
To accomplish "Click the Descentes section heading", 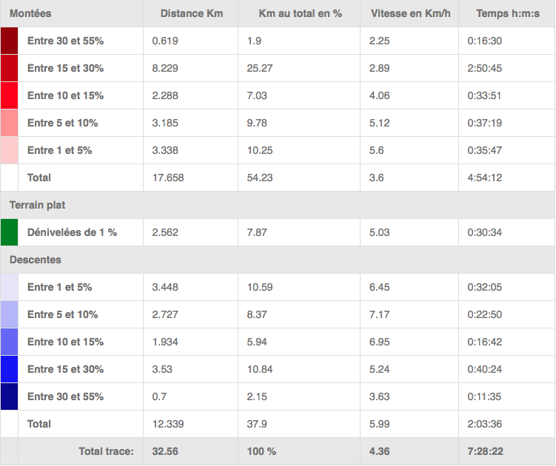I will [35, 260].
